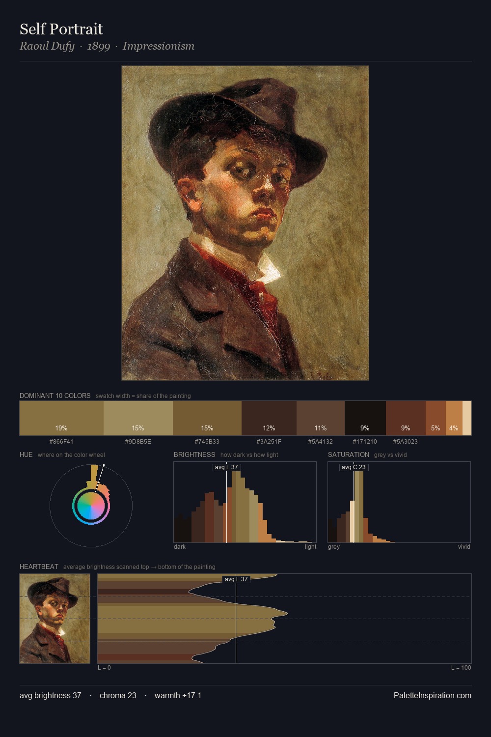Click the 'L = 100' axis label
491x737 pixels.
coord(461,668)
